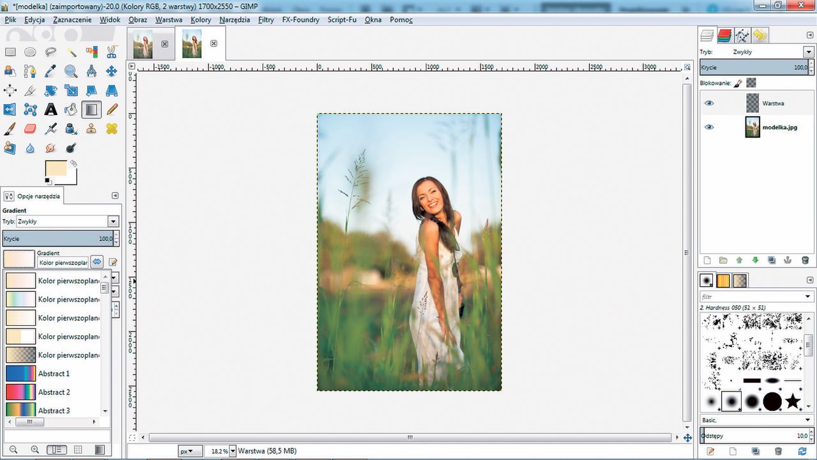Select the Pencil tool

(112, 110)
